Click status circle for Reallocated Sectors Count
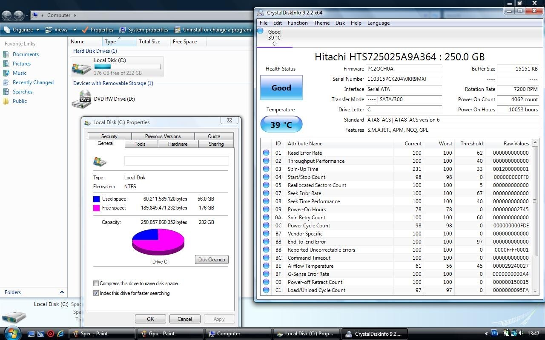Viewport: 545px width, 340px height. pyautogui.click(x=266, y=185)
